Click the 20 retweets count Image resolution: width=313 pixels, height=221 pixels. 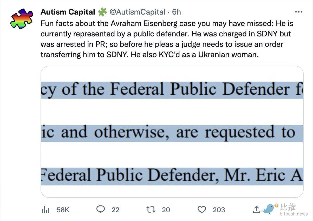166,210
